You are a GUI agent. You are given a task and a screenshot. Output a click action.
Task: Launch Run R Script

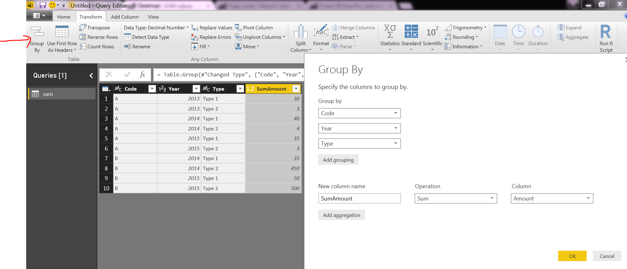pos(606,38)
